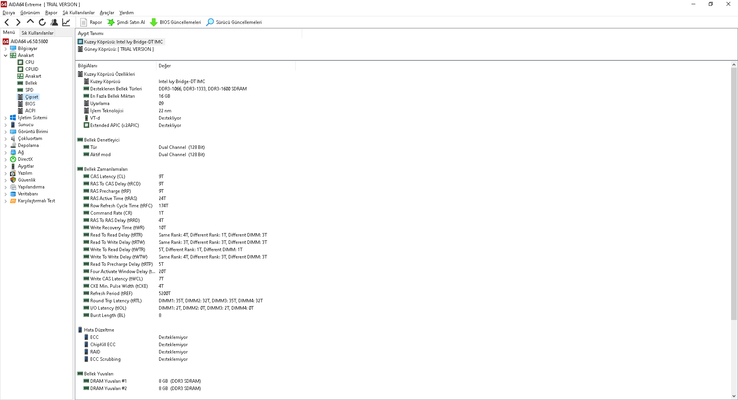Screen dimensions: 738x400
Task: Select CPUID in the sidebar tree
Action: (x=32, y=69)
